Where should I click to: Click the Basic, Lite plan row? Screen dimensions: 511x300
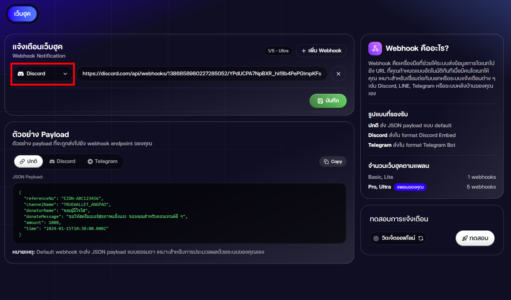click(x=432, y=177)
